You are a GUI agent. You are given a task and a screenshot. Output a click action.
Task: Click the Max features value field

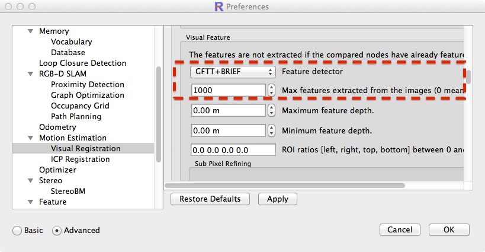228,90
